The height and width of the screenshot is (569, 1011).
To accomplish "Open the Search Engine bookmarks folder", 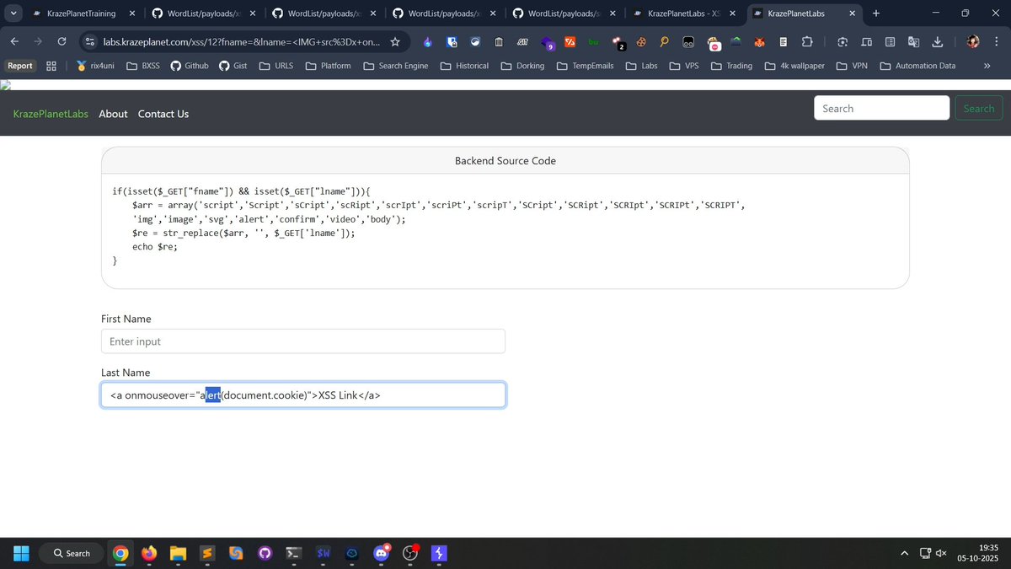I will (395, 66).
